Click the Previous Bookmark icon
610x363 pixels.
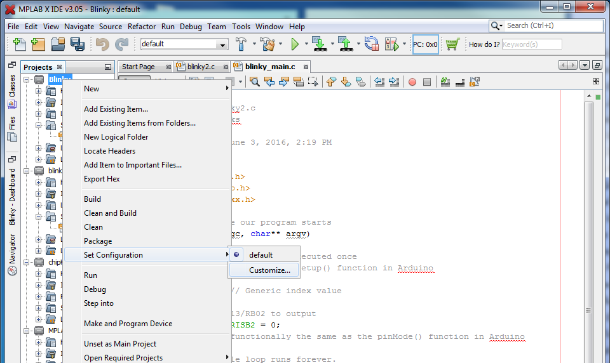[x=331, y=82]
